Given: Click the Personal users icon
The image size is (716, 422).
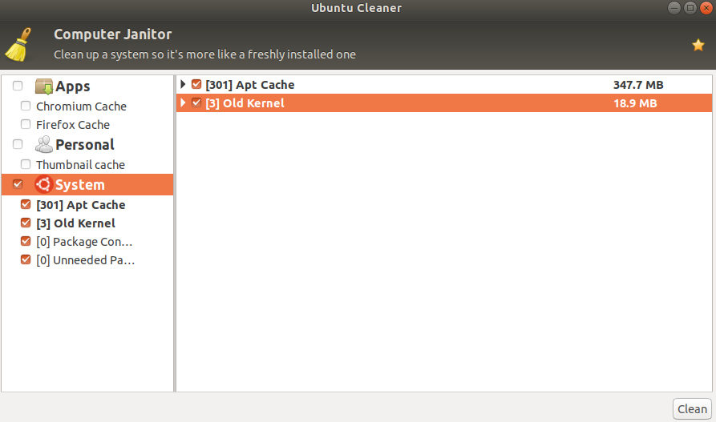Looking at the screenshot, I should [44, 145].
